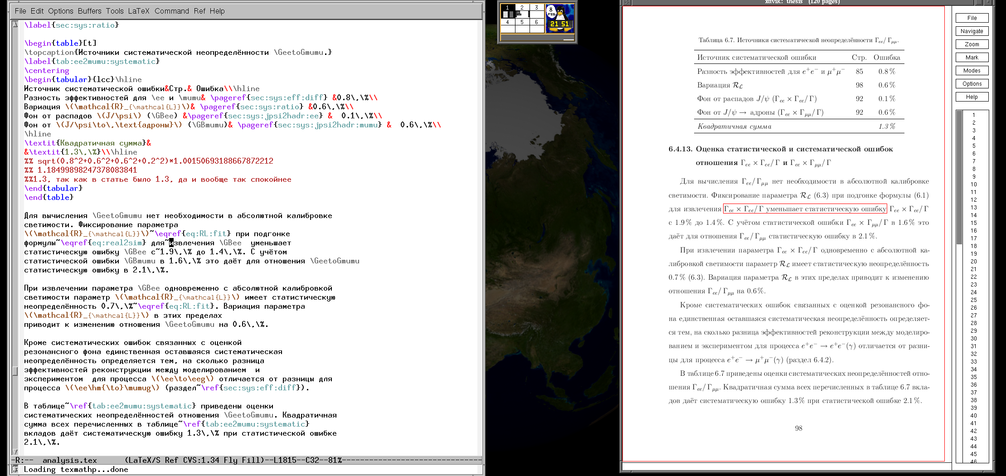Click the Emacs vertical scrollbar thumb
The image size is (1006, 476).
click(x=15, y=371)
